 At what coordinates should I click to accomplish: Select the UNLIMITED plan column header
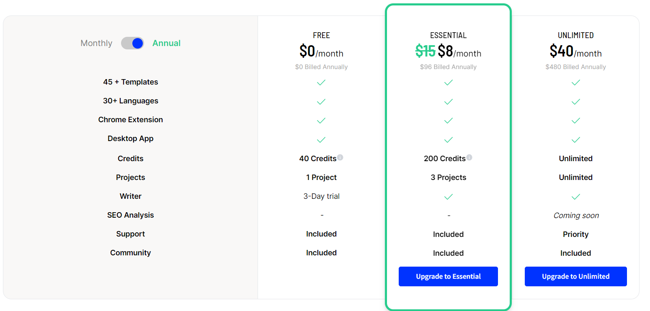click(575, 35)
